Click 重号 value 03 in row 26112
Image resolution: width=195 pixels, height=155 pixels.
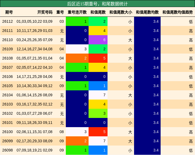pyautogui.click(x=62, y=21)
